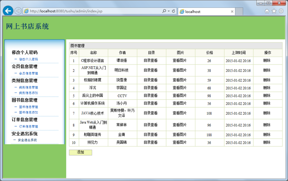Delete the 舌尖上的中国 row
The height and width of the screenshot is (181, 288).
point(267,95)
